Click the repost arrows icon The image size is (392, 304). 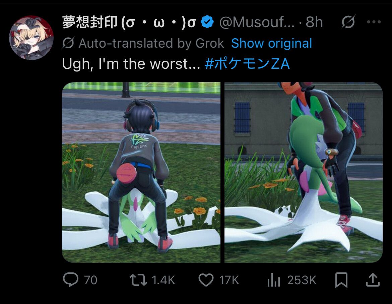coord(138,280)
